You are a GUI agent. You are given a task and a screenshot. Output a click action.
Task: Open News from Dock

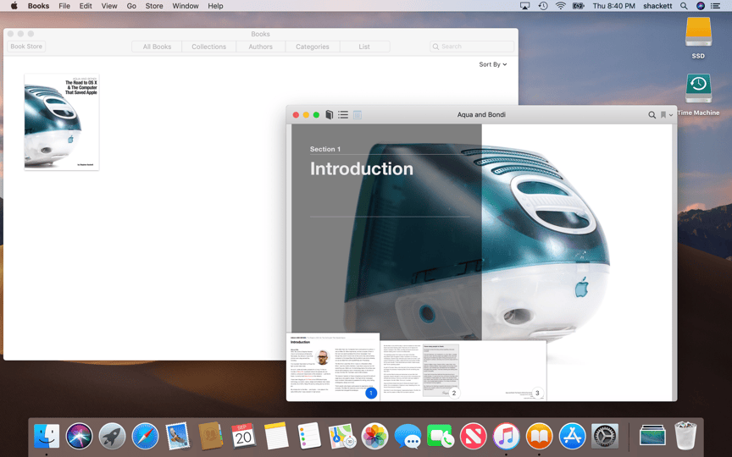click(x=473, y=436)
